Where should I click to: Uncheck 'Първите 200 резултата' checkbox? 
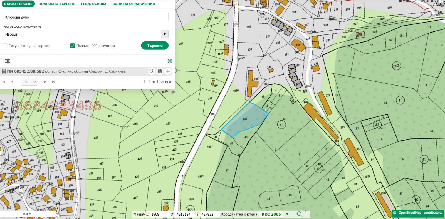point(72,46)
